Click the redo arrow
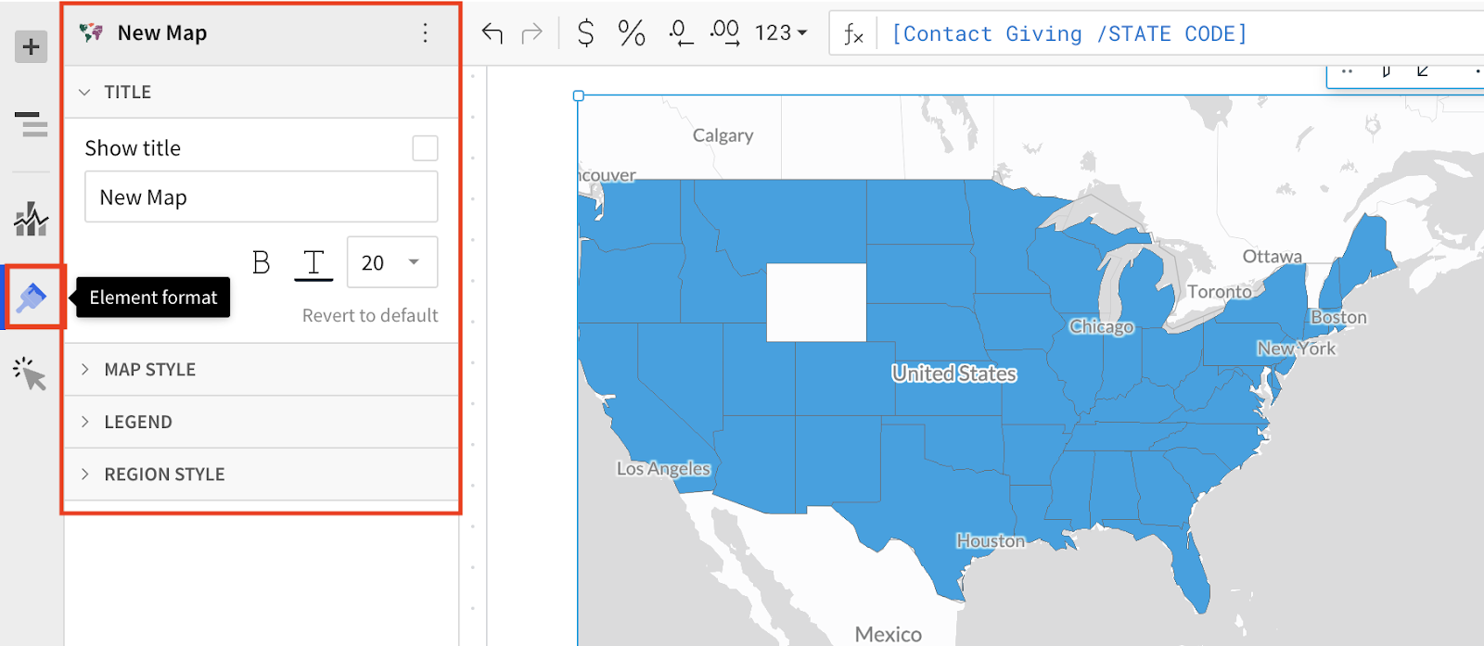Image resolution: width=1484 pixels, height=646 pixels. tap(532, 34)
